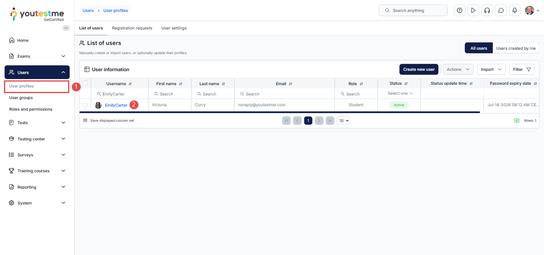Expand the Reporting sidebar menu

coord(37,187)
